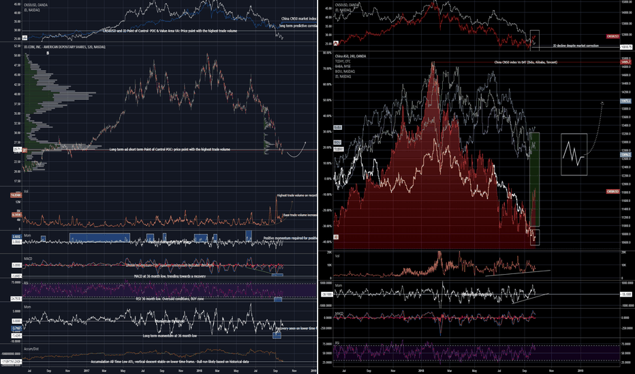Viewport: 635px width, 374px height.
Task: Click the red CN50USD tag in right main pane
Action: pos(613,191)
